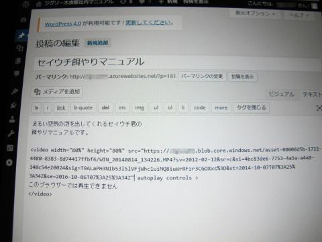322x242 pixels.
Task: Click the del quicktag button
Action: (x=105, y=108)
